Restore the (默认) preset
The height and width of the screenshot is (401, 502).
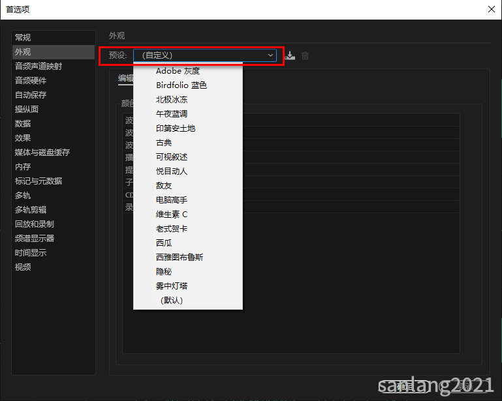(x=188, y=301)
